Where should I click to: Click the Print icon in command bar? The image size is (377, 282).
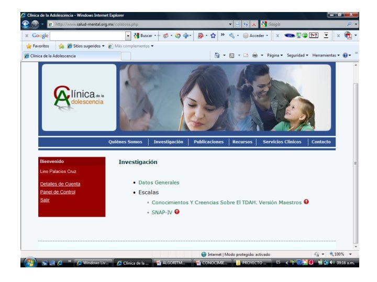click(x=255, y=55)
